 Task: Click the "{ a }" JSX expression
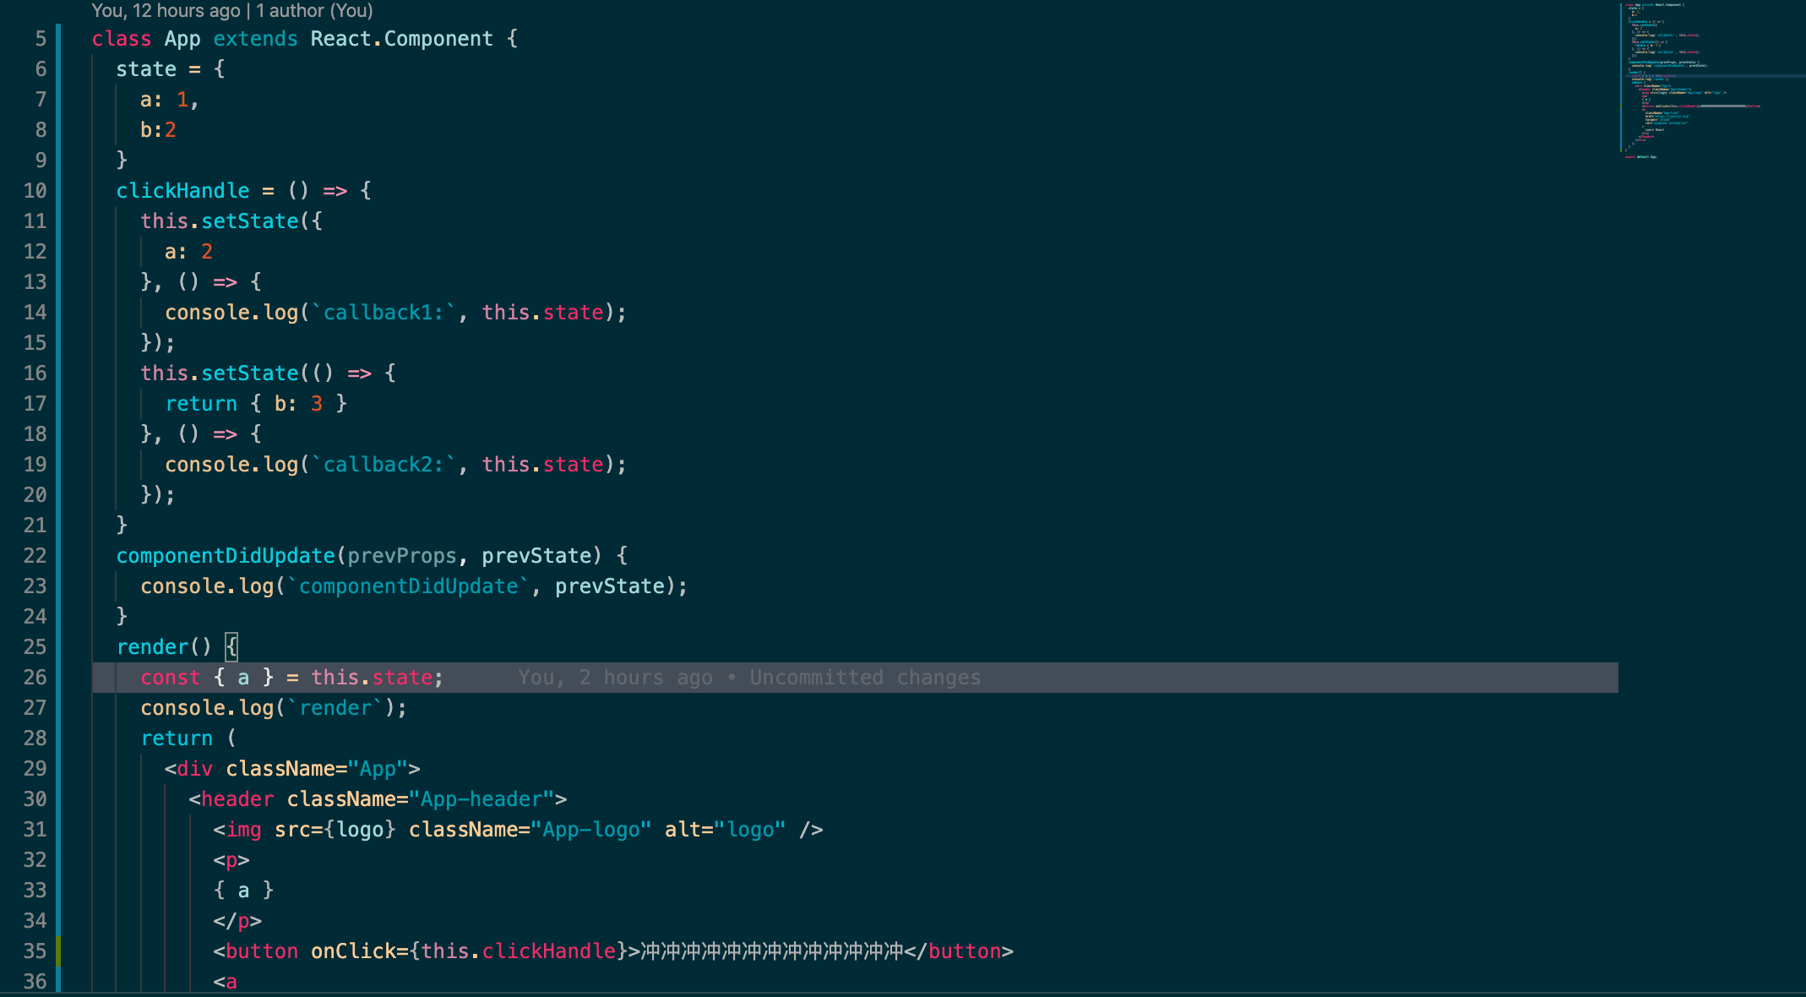(x=243, y=891)
